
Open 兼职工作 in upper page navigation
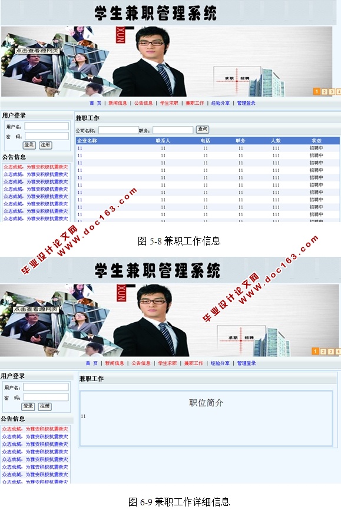click(195, 103)
